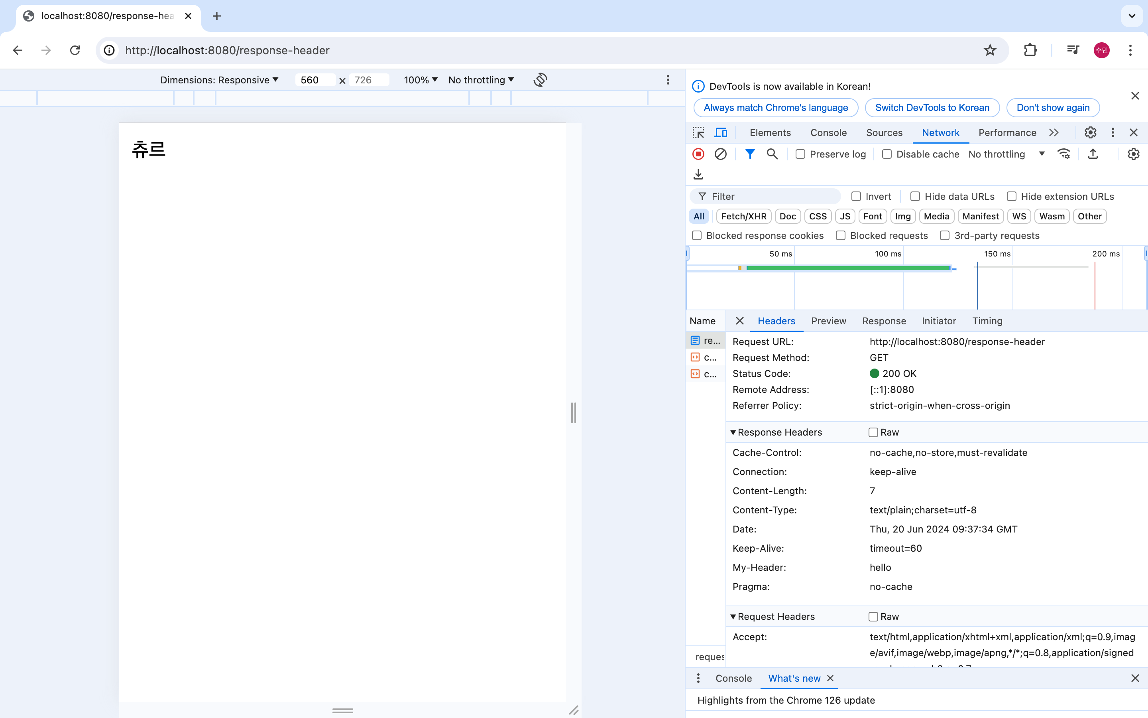Check Raw under Response Headers
1148x718 pixels.
point(873,432)
